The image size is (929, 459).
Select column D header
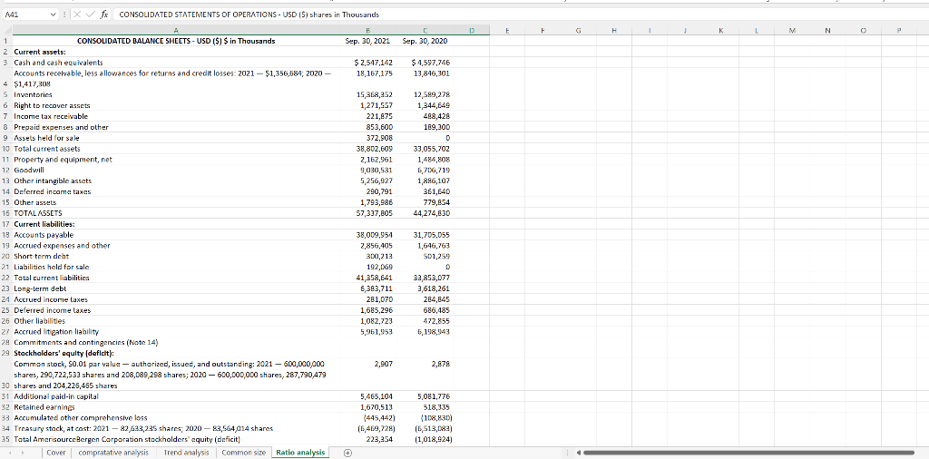point(472,29)
